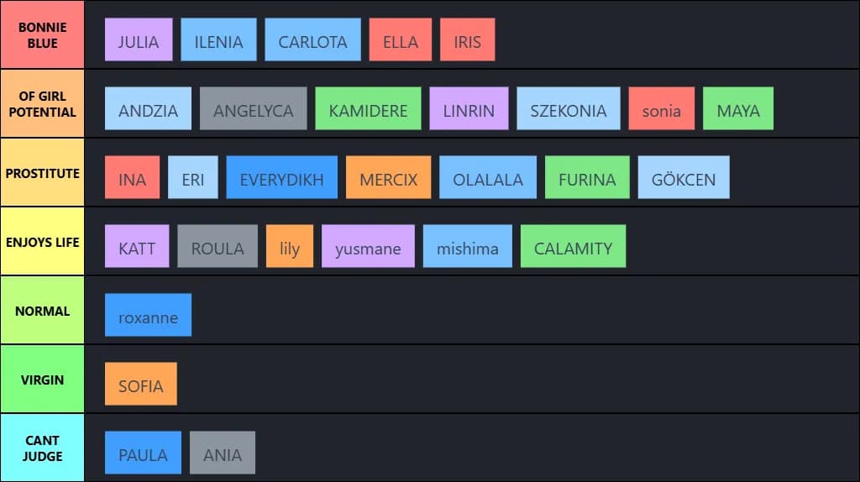The image size is (860, 482).
Task: Click the JULIA tile in the top tier
Action: coord(139,39)
